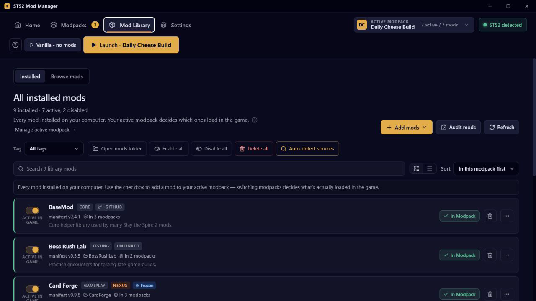Follow the Manage active modpack link

(45, 130)
